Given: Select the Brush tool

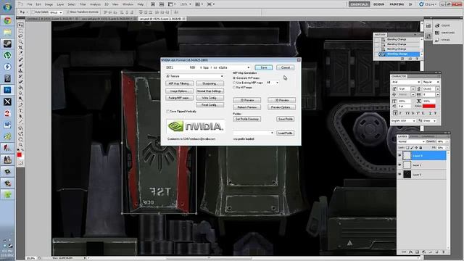Looking at the screenshot, I should click(x=21, y=65).
